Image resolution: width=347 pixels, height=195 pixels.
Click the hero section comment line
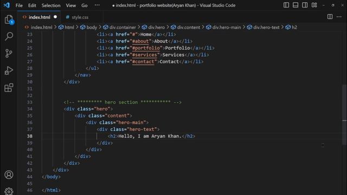coord(123,102)
